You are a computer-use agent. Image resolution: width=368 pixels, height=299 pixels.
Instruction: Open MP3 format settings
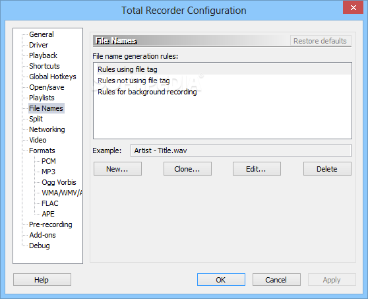point(48,172)
